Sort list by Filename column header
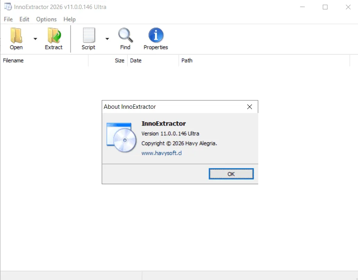This screenshot has height=280, width=358. coord(44,61)
